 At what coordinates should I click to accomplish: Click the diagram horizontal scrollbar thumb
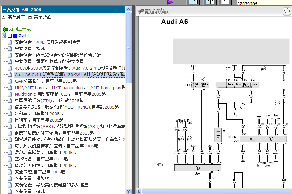click(x=217, y=191)
